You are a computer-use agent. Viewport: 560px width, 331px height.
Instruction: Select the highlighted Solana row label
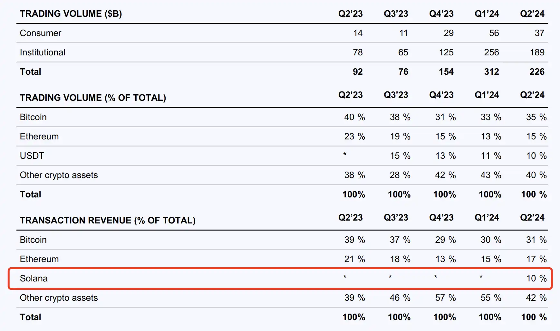tap(34, 279)
